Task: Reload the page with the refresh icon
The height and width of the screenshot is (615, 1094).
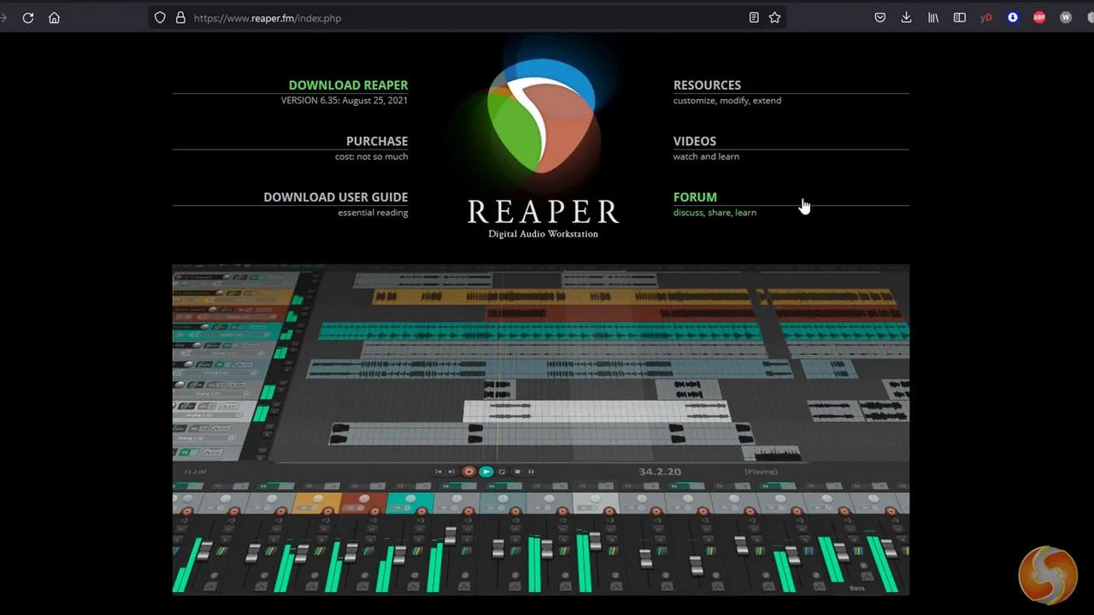Action: tap(28, 18)
